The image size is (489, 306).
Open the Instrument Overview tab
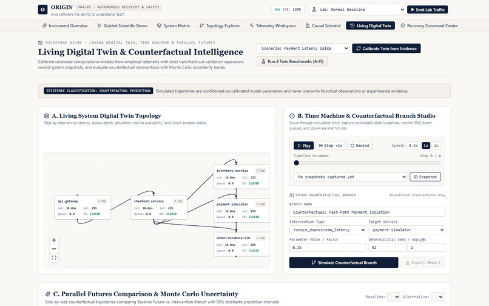(65, 25)
